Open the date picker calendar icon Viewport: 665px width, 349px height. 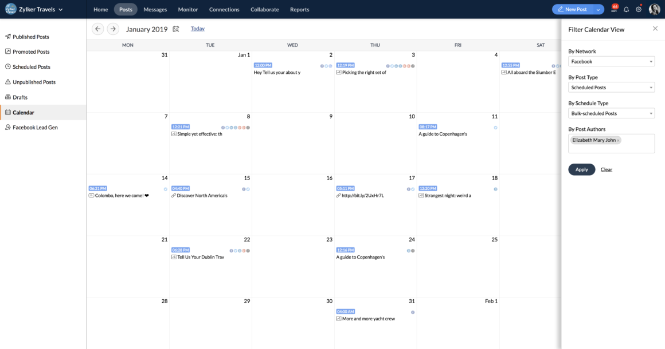[176, 29]
